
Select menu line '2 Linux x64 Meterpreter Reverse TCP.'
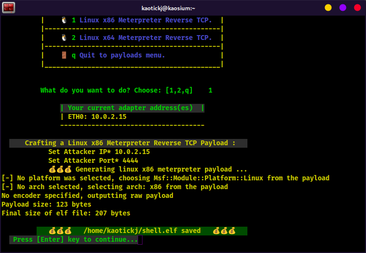point(142,38)
